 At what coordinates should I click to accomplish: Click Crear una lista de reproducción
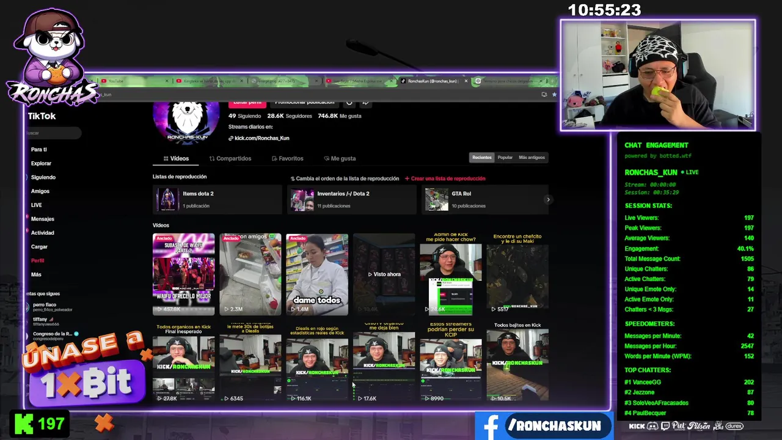(445, 178)
